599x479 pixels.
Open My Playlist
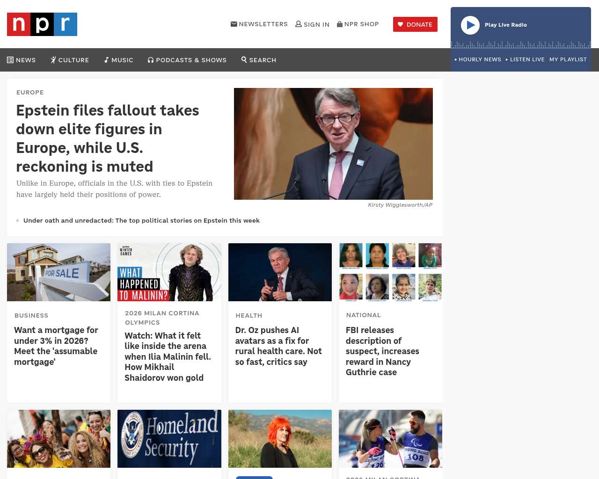coord(568,59)
